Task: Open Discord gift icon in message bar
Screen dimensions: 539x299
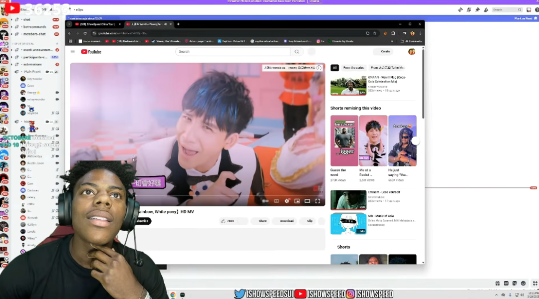Action: (x=498, y=283)
